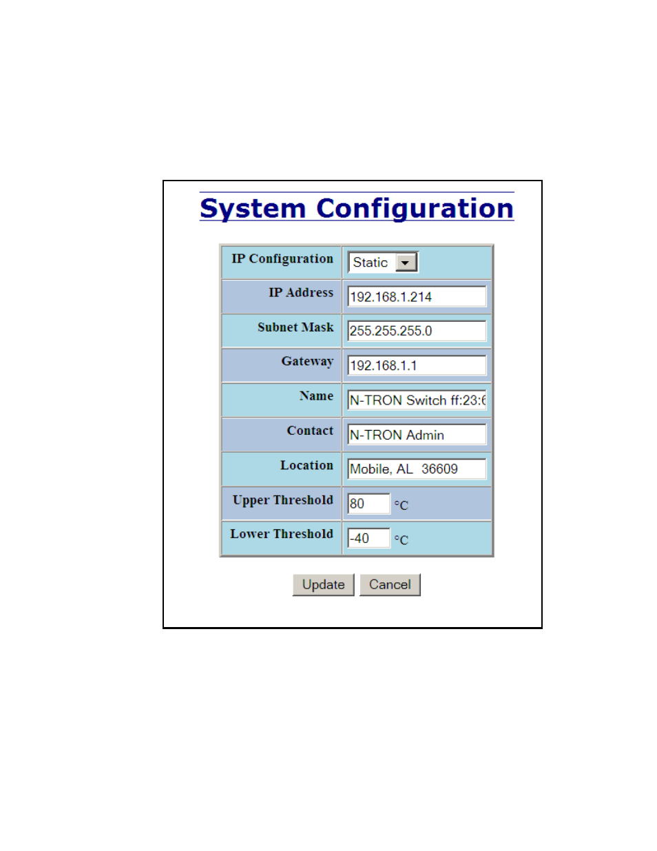Click the Subnet Mask label
The height and width of the screenshot is (851, 657).
click(x=295, y=327)
